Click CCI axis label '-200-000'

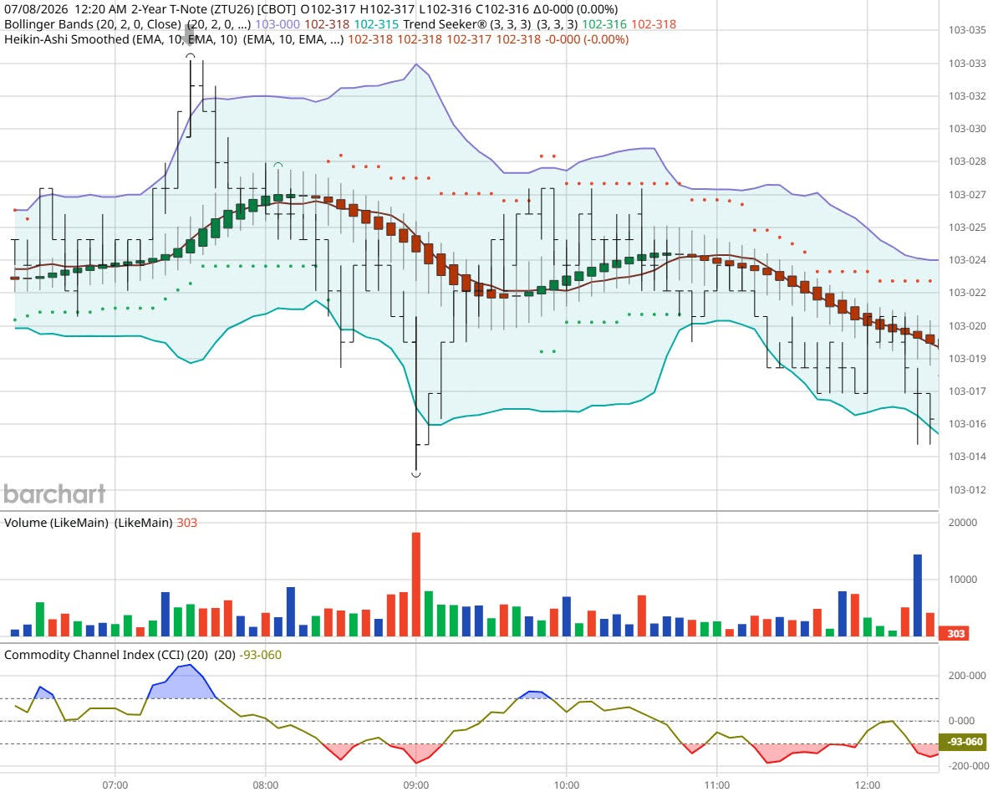point(967,766)
